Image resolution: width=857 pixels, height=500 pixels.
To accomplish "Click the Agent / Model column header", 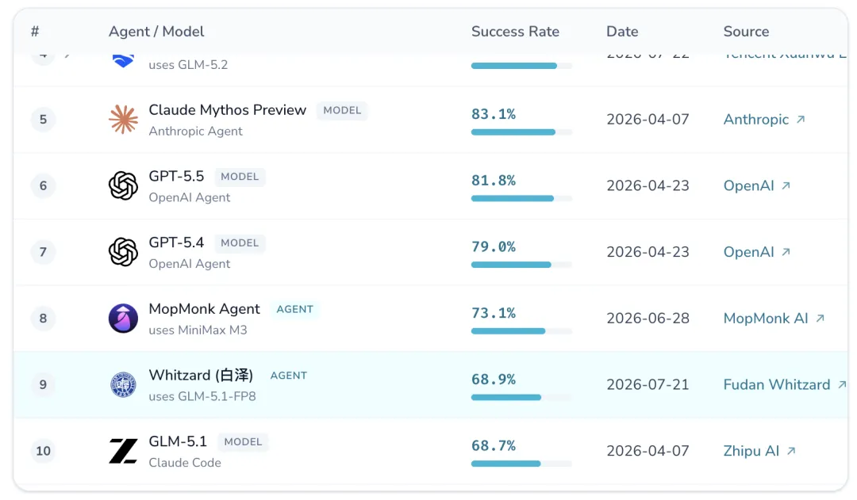I will 156,32.
